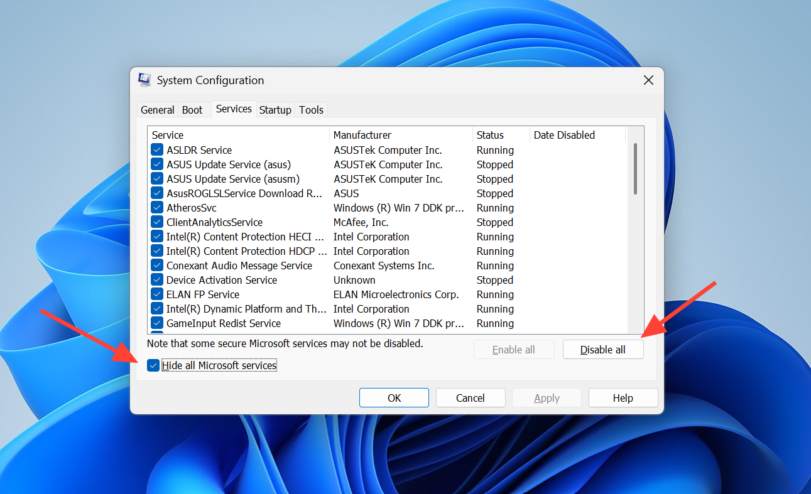
Task: Uncheck Conexant Audio Message Service checkbox
Action: [x=157, y=266]
